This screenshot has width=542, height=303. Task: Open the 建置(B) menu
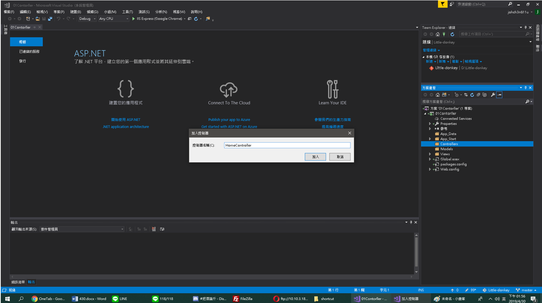75,12
